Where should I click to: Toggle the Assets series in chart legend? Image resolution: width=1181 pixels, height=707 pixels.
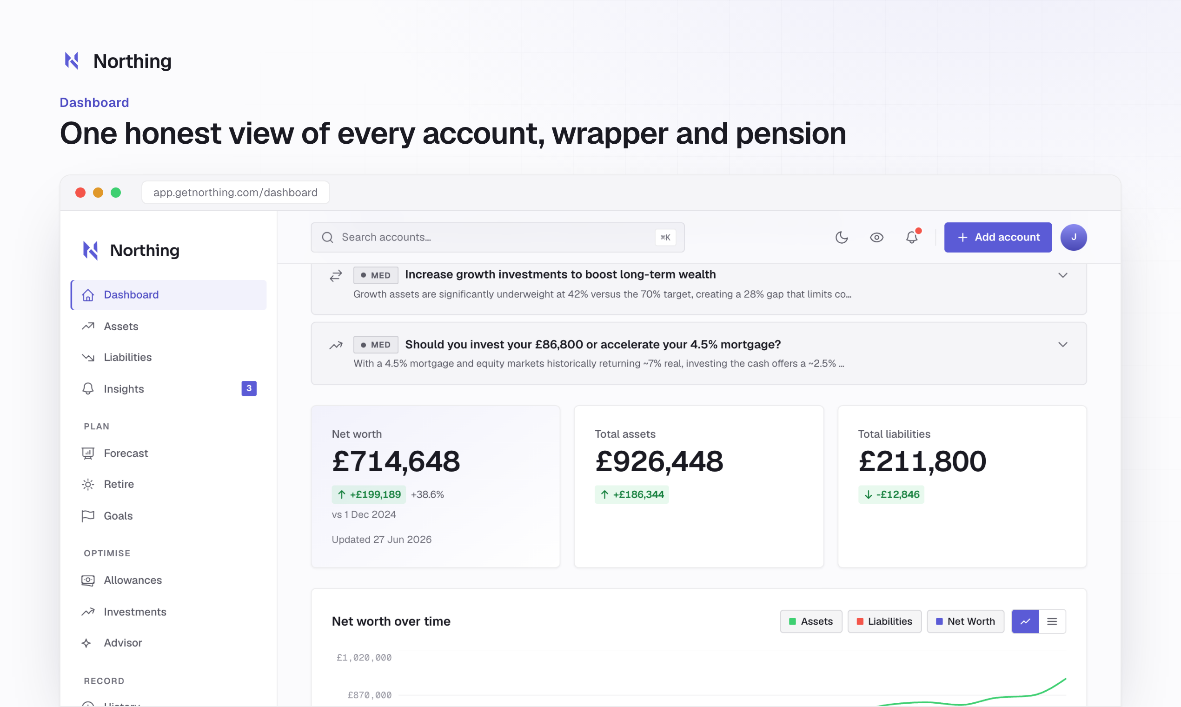click(x=811, y=621)
